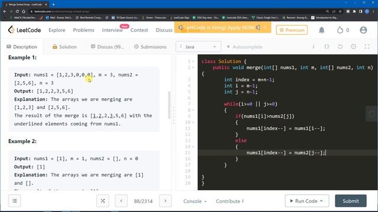Open Interview in top navigation
This screenshot has height=212, width=378.
click(x=112, y=30)
